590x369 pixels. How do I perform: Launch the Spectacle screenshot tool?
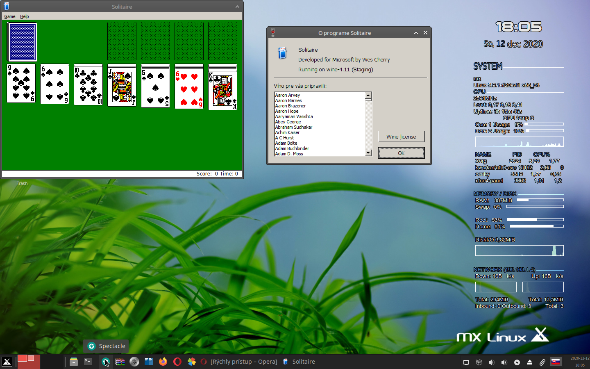pyautogui.click(x=106, y=362)
